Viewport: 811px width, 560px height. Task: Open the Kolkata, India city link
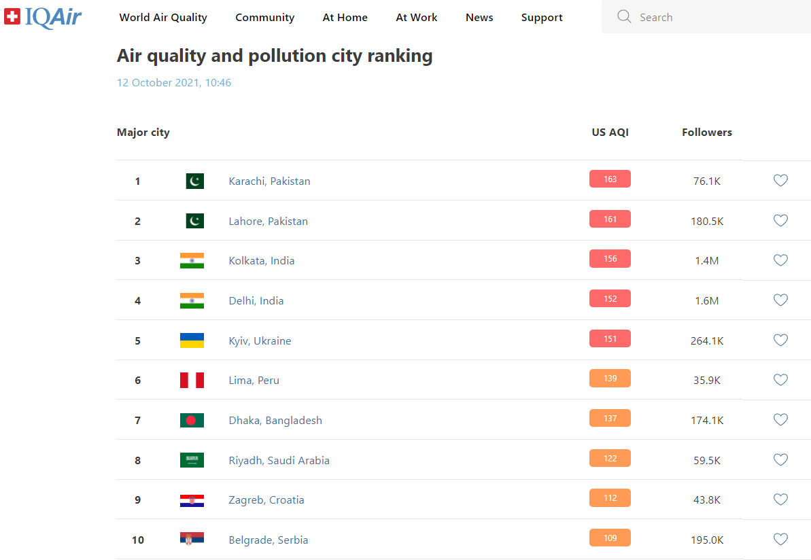(262, 261)
